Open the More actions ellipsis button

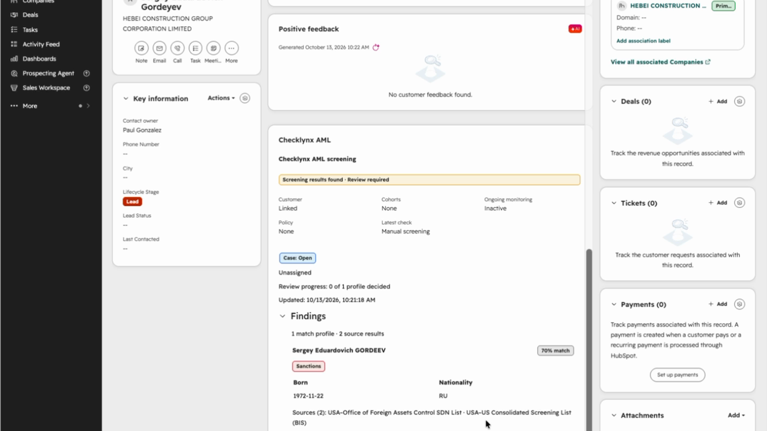coord(231,48)
